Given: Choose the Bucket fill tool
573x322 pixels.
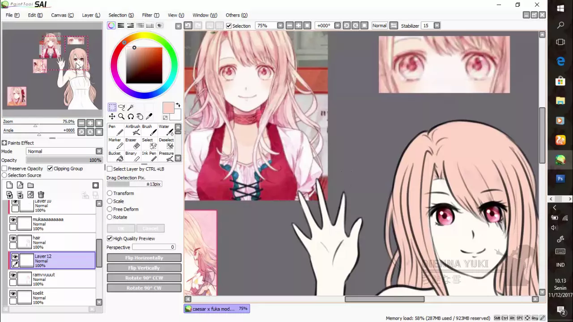Looking at the screenshot, I should [x=115, y=157].
